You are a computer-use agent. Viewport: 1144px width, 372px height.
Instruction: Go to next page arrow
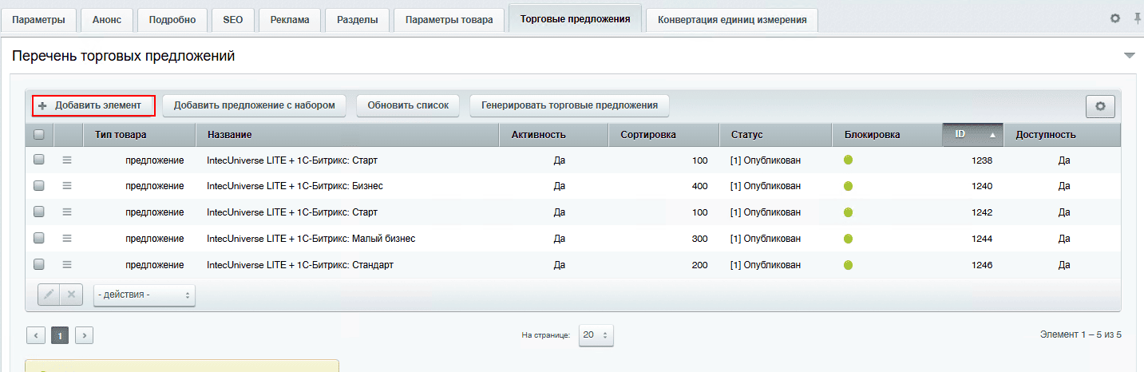coord(85,335)
